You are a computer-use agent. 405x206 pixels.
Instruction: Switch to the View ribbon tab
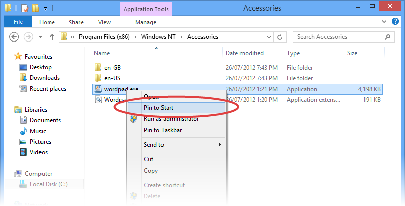tap(104, 22)
